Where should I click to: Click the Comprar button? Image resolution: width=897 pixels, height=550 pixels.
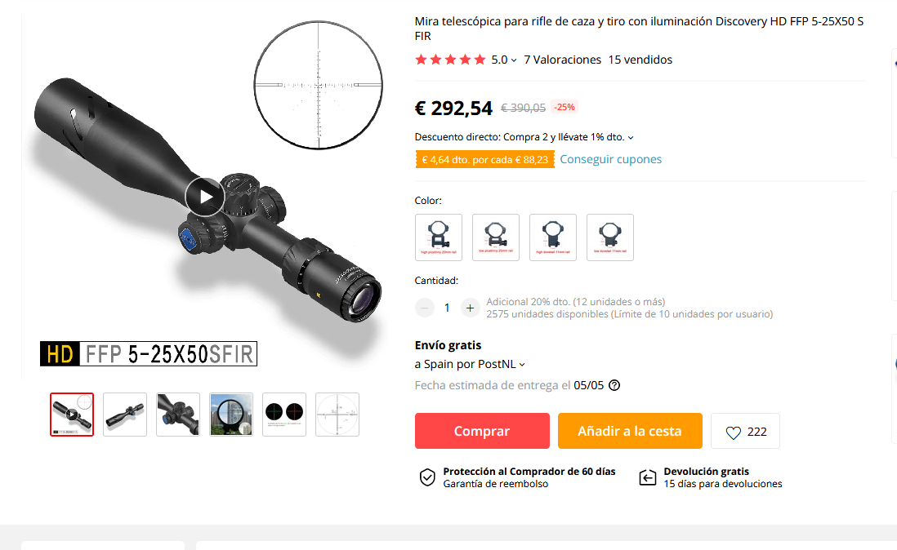(x=482, y=431)
